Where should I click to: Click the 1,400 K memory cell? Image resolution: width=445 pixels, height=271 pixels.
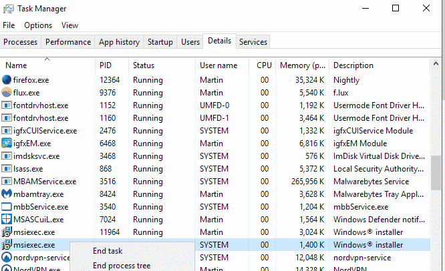coord(311,245)
